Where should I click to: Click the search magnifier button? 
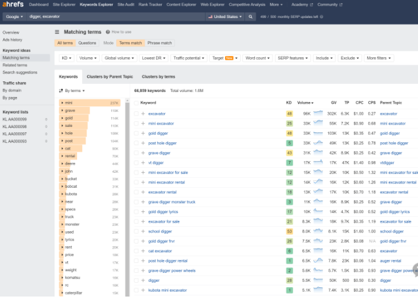(x=251, y=17)
